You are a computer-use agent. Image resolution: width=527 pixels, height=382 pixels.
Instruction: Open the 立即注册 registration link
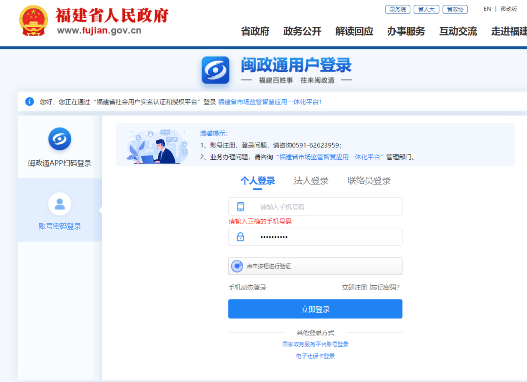pyautogui.click(x=354, y=287)
